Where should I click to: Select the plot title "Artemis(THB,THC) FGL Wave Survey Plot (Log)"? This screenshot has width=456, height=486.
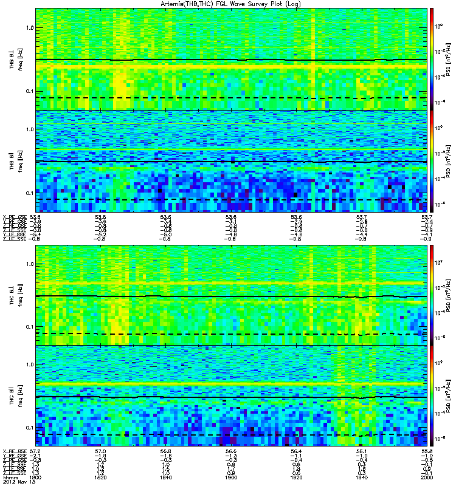tap(230, 4)
